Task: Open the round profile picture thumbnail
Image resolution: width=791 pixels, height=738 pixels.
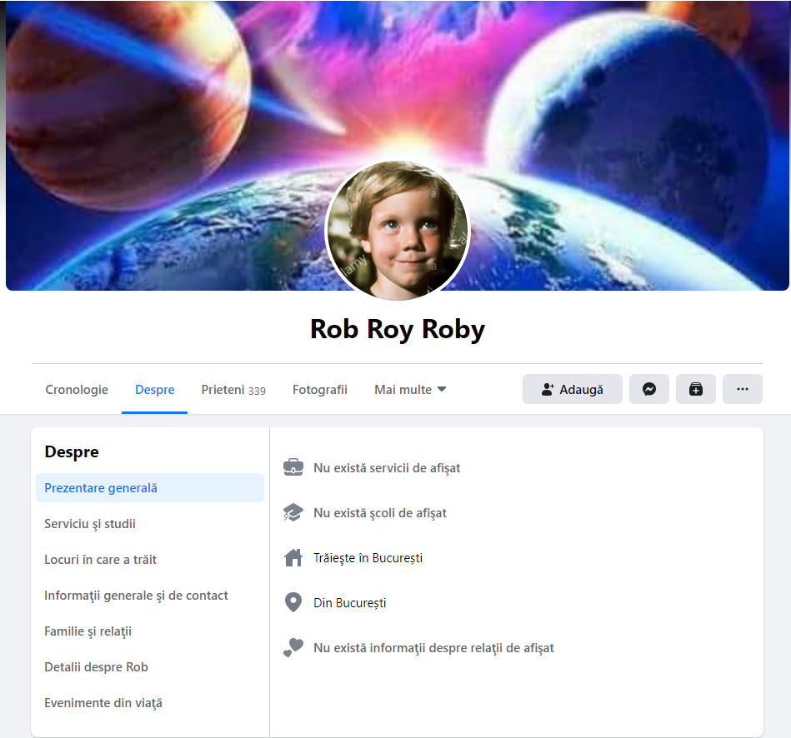Action: (x=397, y=231)
